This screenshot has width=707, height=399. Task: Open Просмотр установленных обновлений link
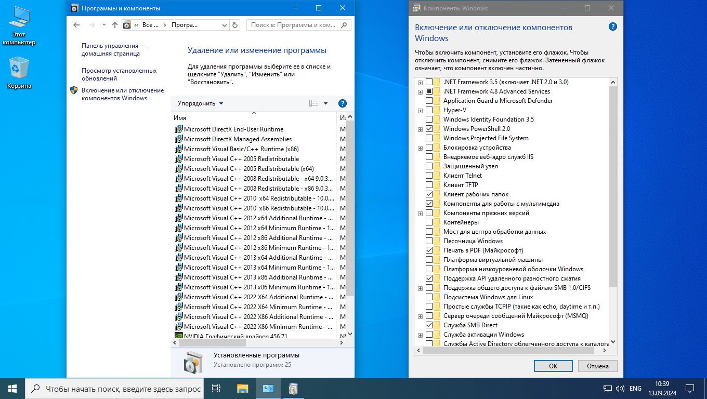119,74
